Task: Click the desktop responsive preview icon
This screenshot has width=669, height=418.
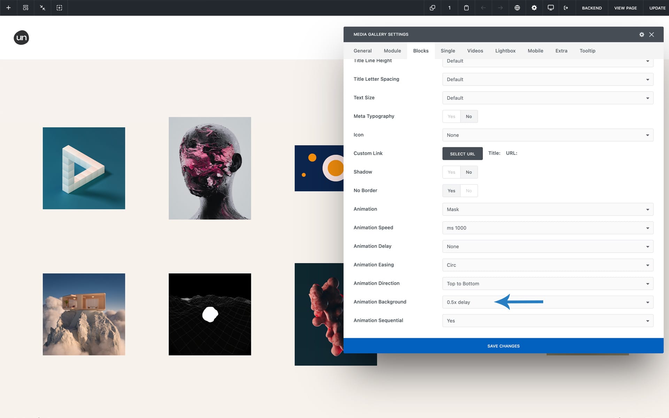Action: [551, 8]
